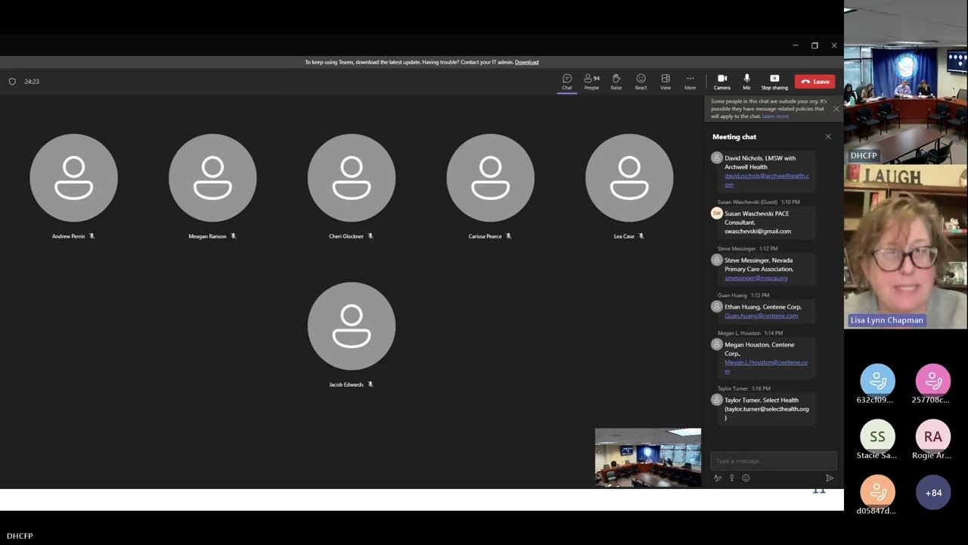Expand the +84 more participants bubble
The height and width of the screenshot is (545, 968).
(x=933, y=493)
